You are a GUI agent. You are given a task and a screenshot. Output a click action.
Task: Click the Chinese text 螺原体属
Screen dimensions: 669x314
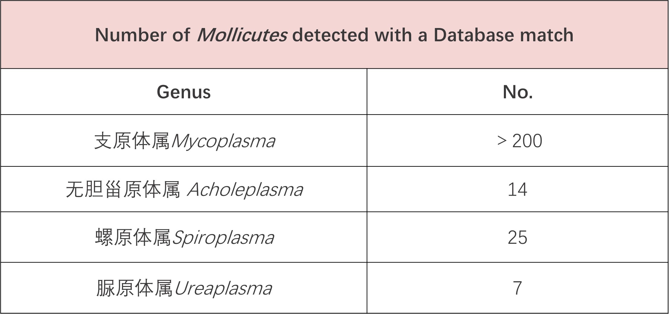pyautogui.click(x=133, y=237)
